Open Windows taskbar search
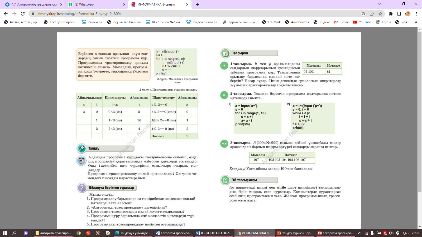Image resolution: width=422 pixels, height=237 pixels. (x=15, y=233)
